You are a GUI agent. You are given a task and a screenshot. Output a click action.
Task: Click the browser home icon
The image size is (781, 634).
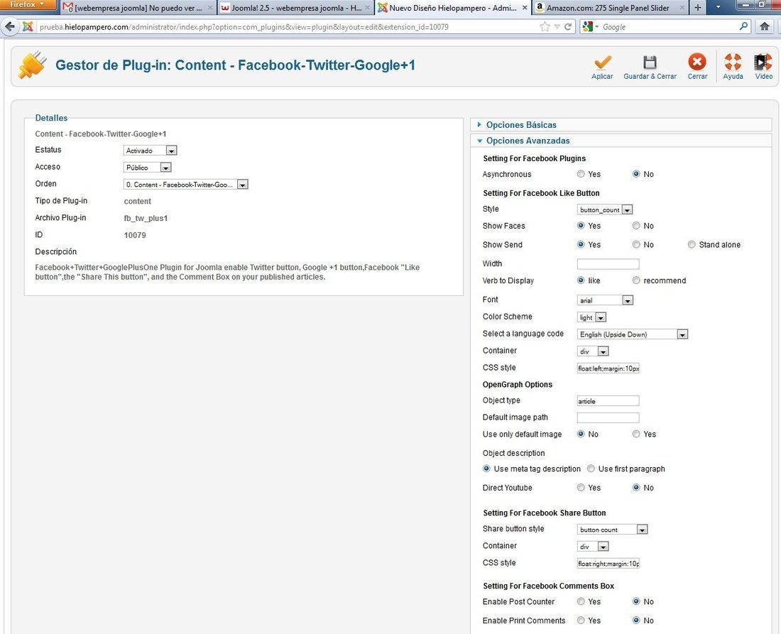click(765, 27)
